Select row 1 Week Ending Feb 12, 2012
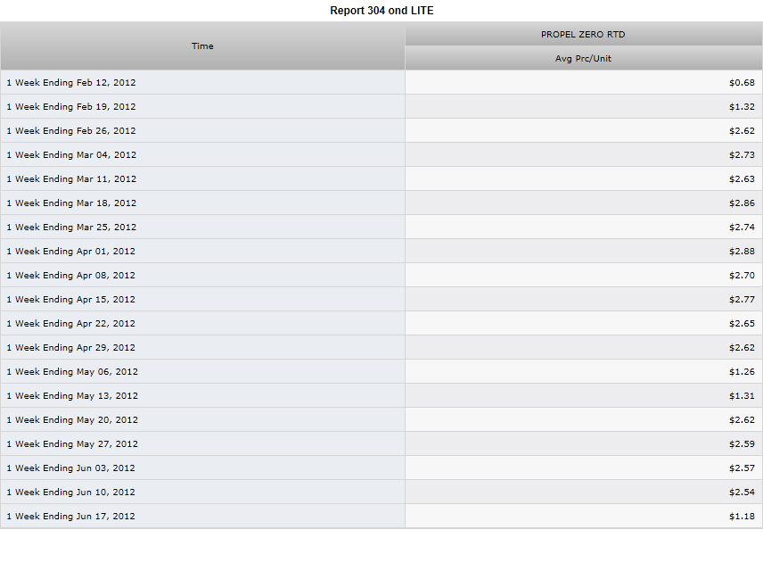The image size is (763, 563). point(381,82)
